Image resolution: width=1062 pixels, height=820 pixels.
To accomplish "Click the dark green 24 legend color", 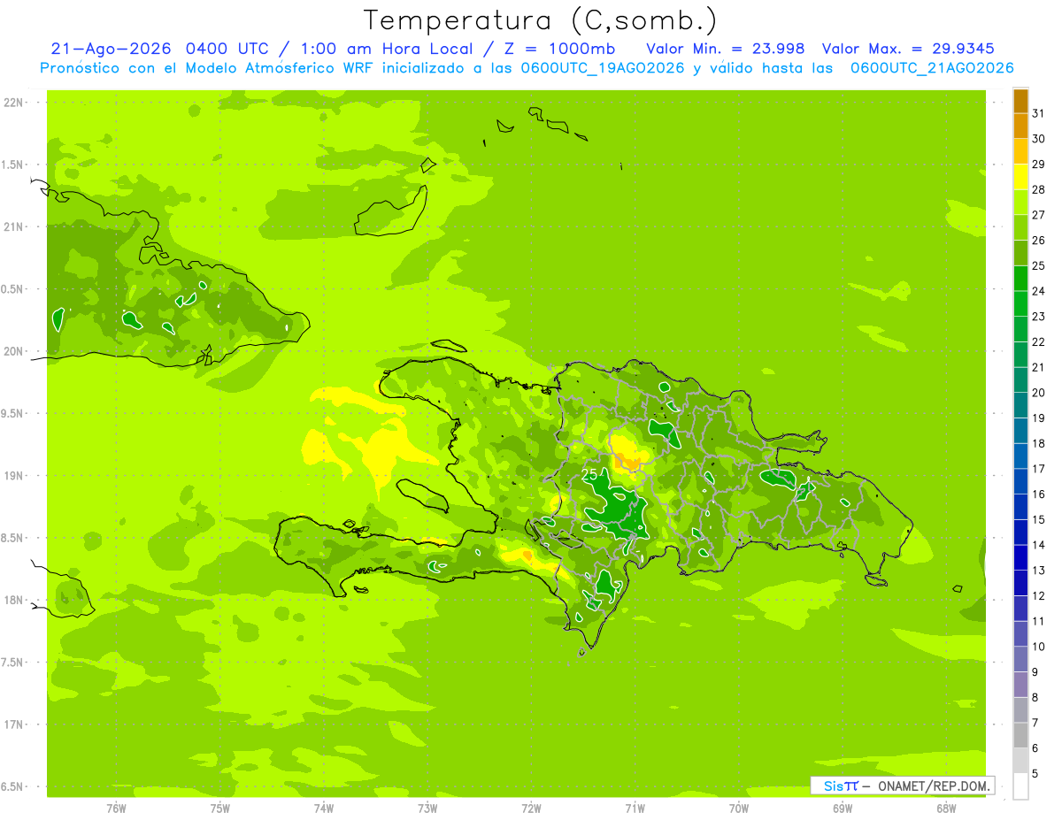I will [x=1020, y=279].
